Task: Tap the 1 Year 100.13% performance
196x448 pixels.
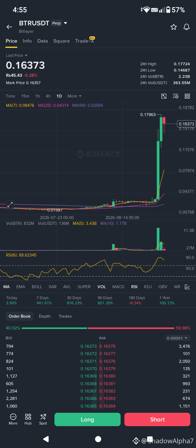Action: tap(167, 300)
